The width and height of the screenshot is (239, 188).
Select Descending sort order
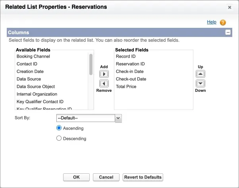pos(59,139)
